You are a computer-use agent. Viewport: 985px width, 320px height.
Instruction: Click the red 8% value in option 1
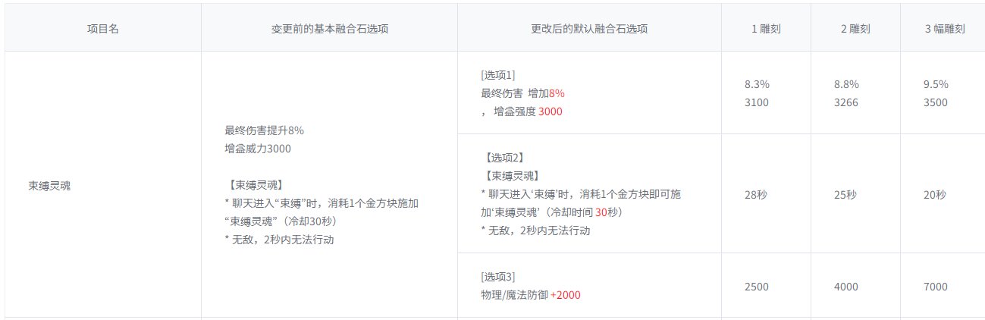click(557, 93)
